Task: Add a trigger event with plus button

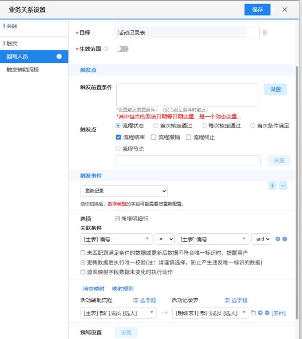Action: pyautogui.click(x=272, y=186)
